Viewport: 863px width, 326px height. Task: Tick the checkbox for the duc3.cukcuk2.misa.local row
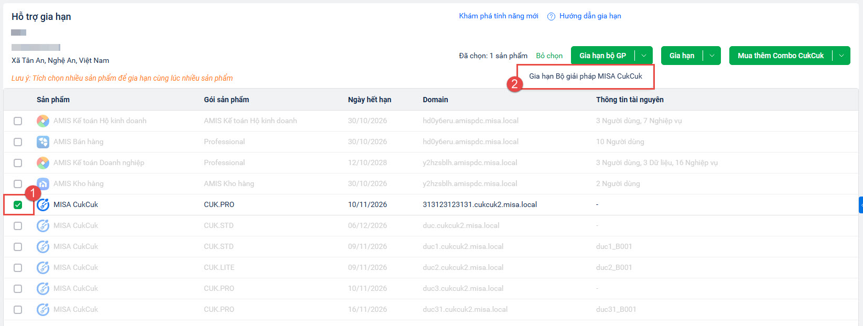(x=18, y=289)
